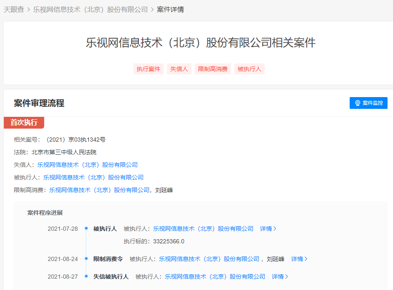Open 详情 for 失信被执行人 entry
This screenshot has height=290, width=393.
pos(280,277)
